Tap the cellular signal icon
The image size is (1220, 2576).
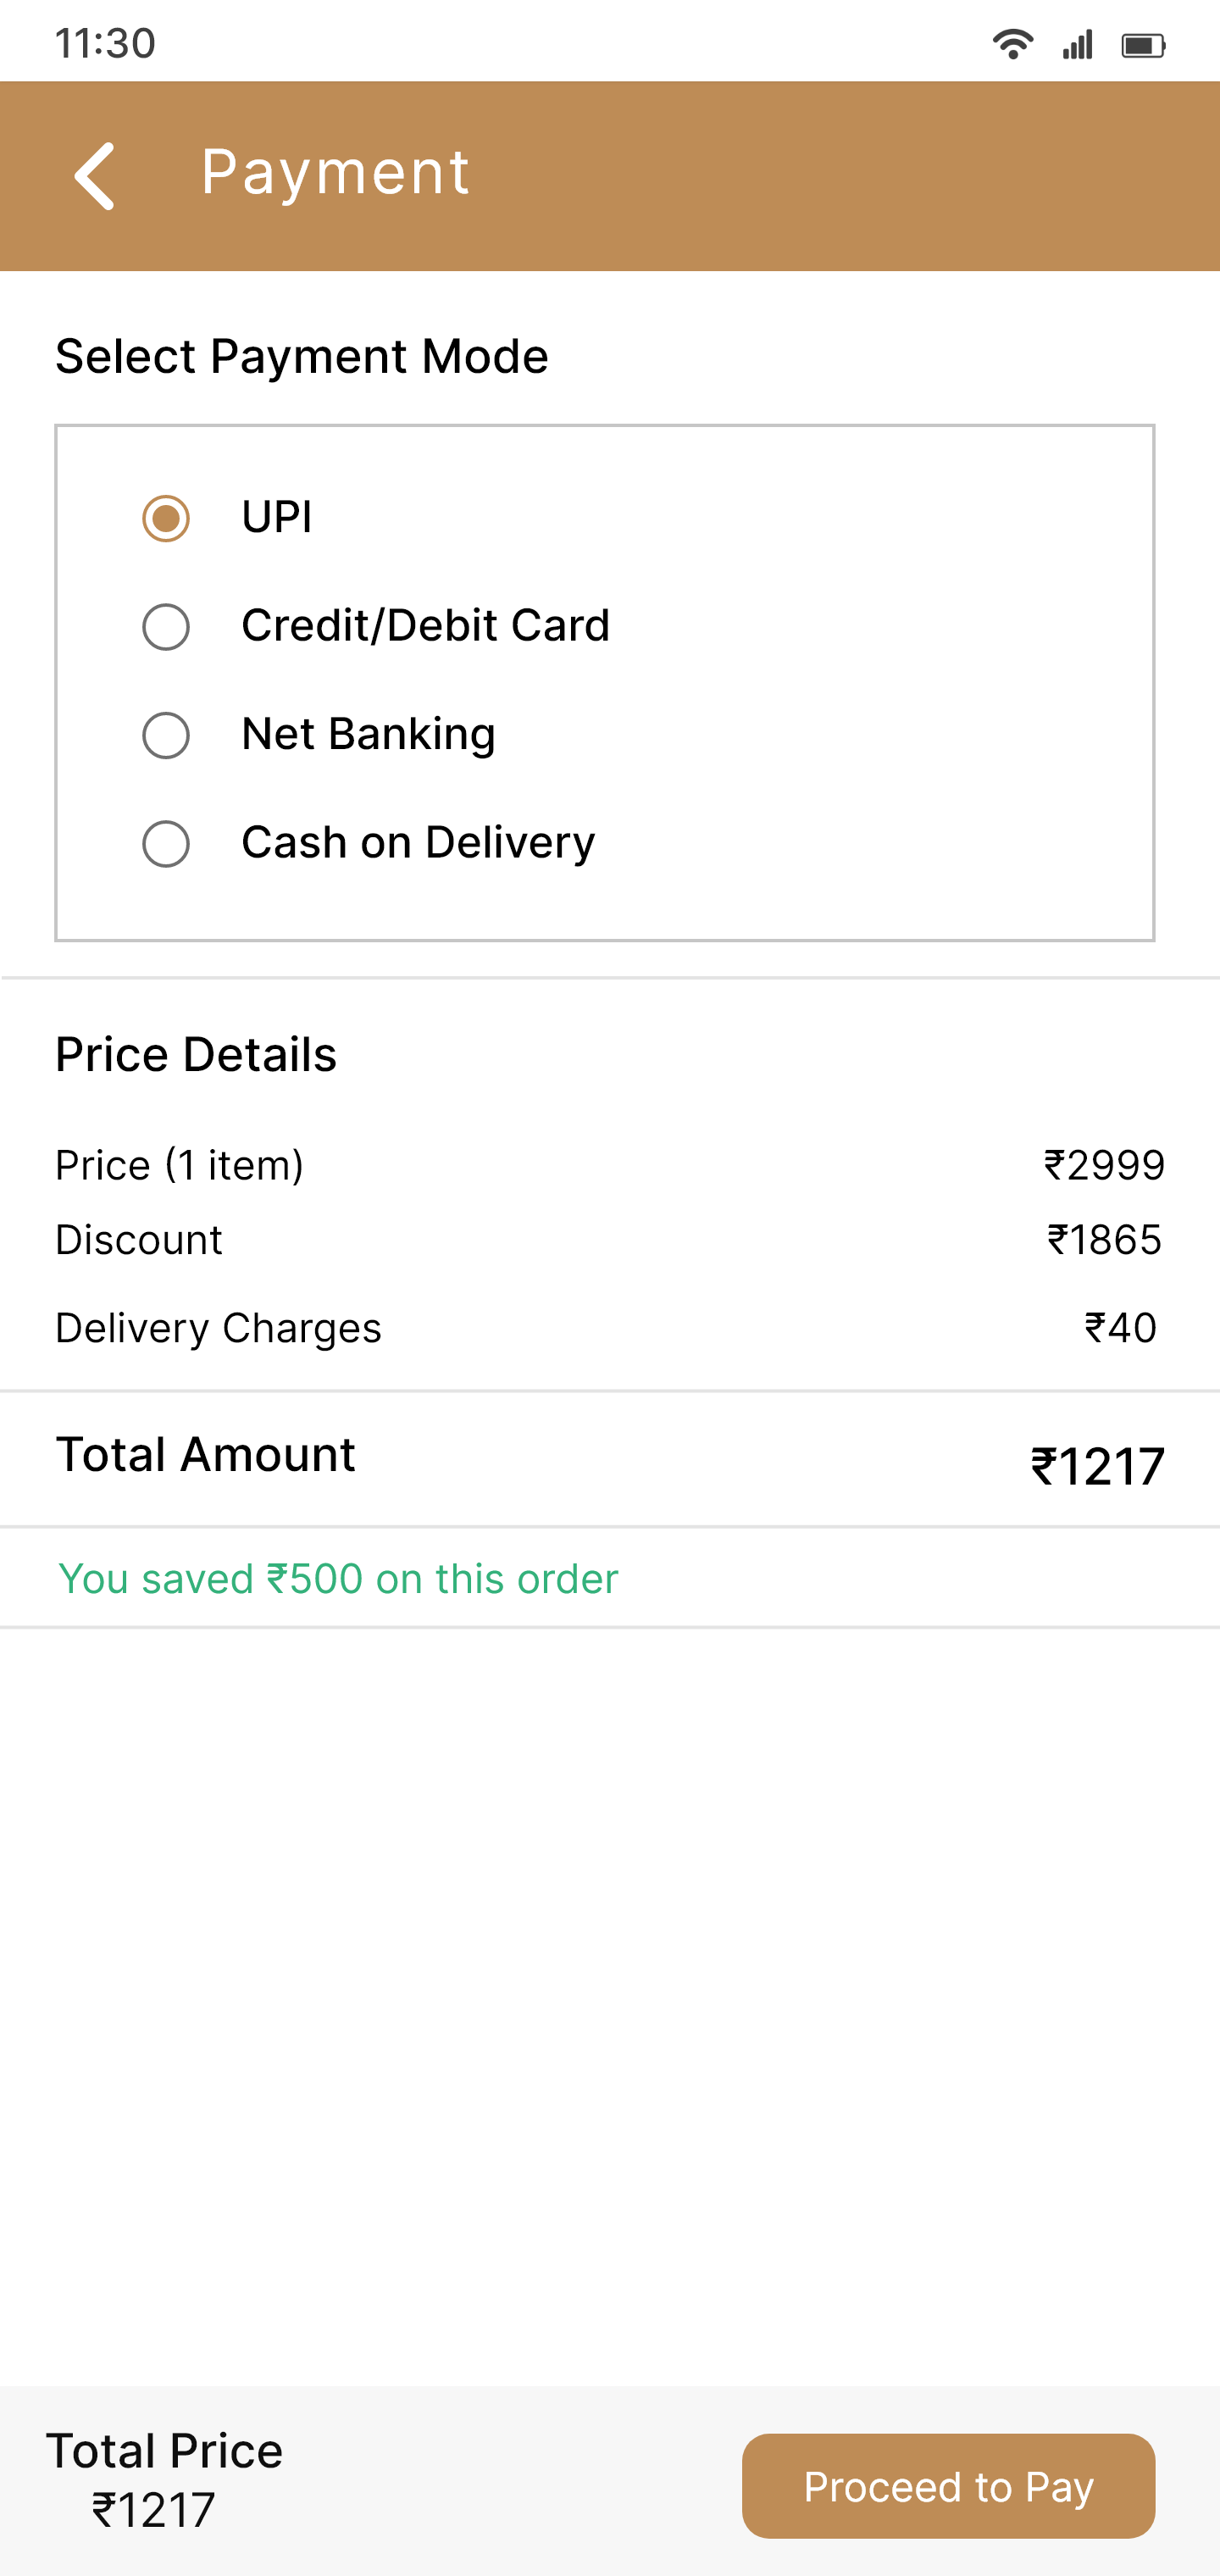tap(1077, 45)
